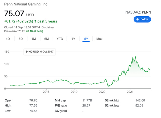The image size is (161, 118).
Task: Open the Max time range view
Action: [x=99, y=39]
